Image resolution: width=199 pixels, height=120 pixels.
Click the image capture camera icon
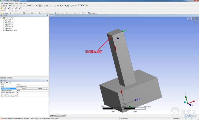(10, 5)
